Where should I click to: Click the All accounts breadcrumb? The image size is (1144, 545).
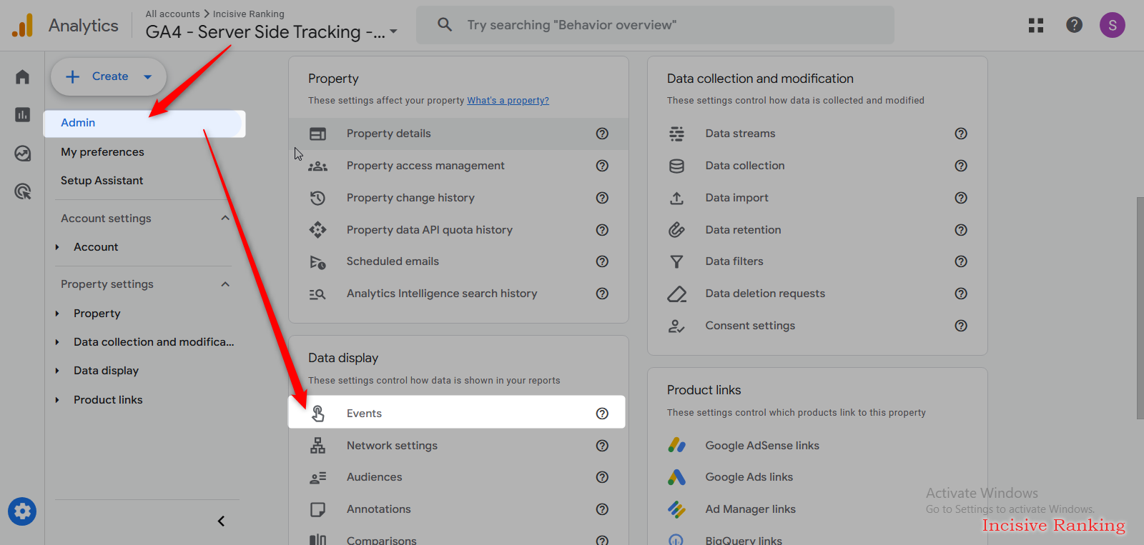(x=172, y=14)
